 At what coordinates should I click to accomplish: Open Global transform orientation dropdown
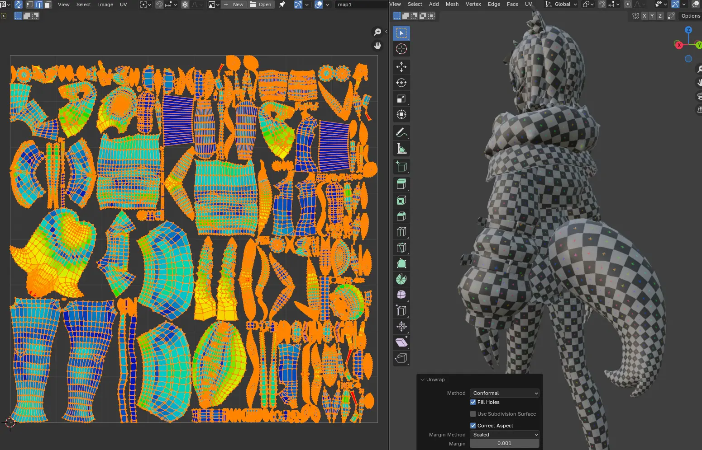561,5
